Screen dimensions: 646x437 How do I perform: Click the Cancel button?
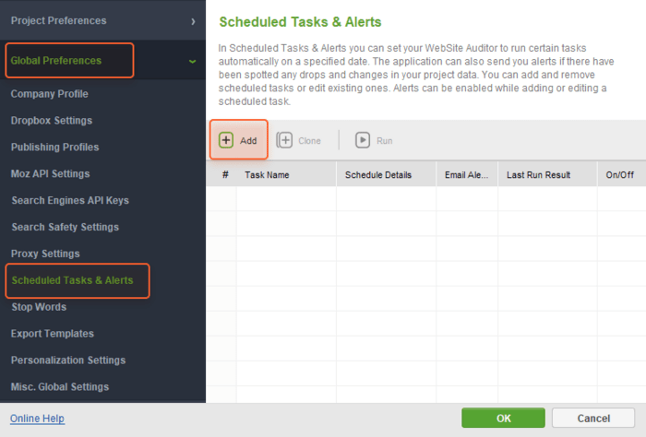tap(592, 418)
